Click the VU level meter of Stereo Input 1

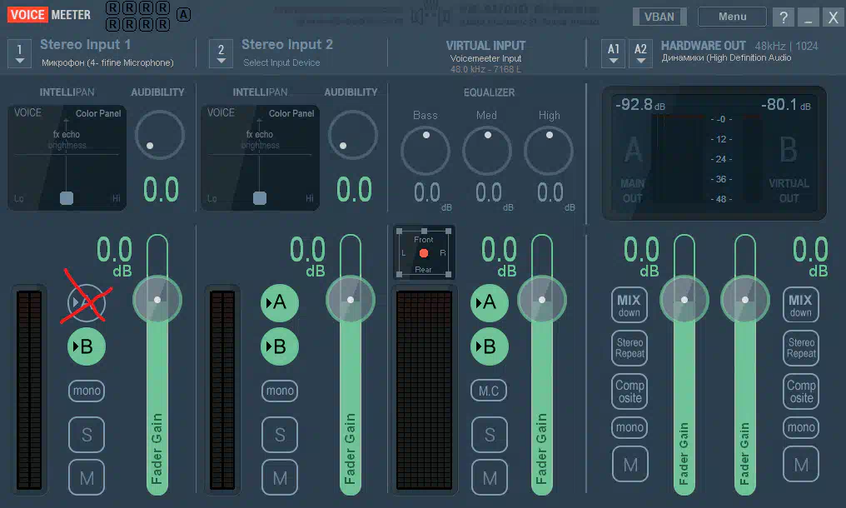coord(29,390)
